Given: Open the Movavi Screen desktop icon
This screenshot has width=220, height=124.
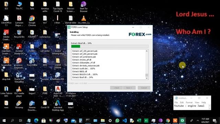Looking at the screenshot, I should 71,7.
